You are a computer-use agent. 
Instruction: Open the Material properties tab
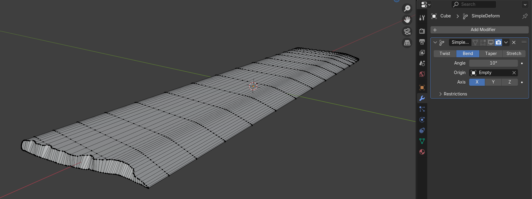point(422,152)
